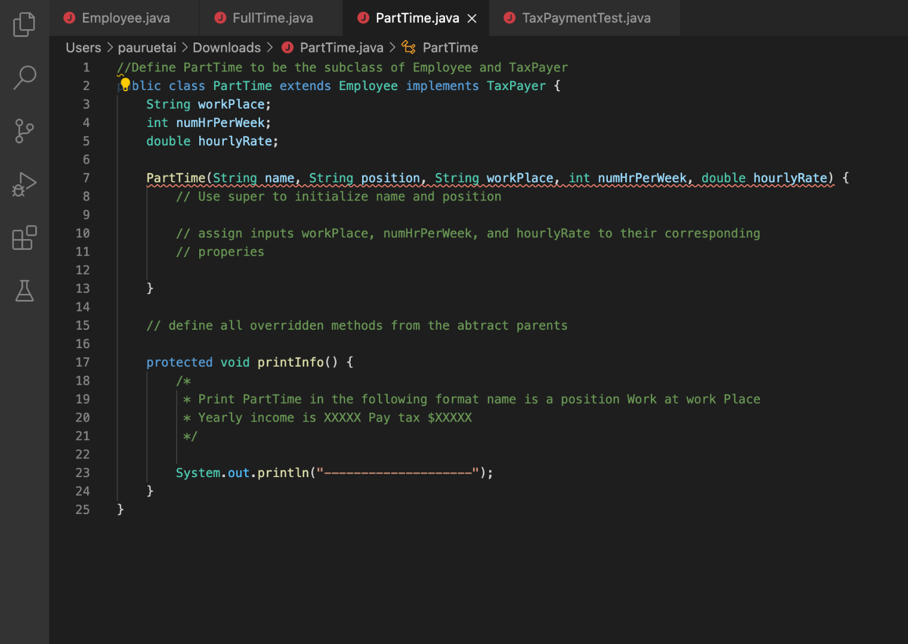Open the Extensions view
Screen dimensions: 908x644
(x=24, y=237)
